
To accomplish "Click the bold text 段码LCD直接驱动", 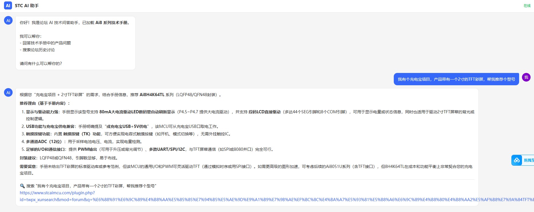I will click(x=264, y=112).
